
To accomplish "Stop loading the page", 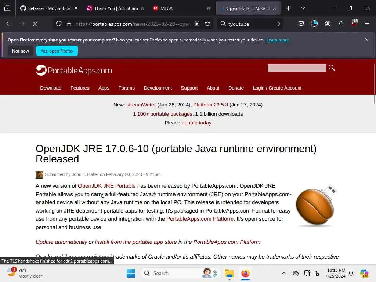I will point(35,24).
